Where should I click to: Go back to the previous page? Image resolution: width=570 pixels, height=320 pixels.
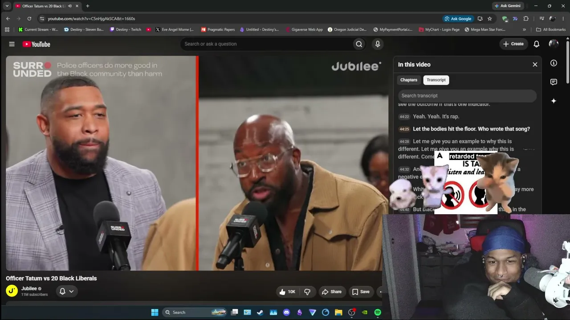[8, 19]
